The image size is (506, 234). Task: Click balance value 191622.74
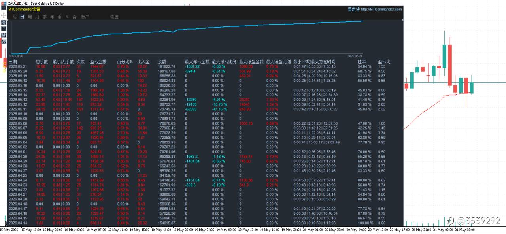click(x=166, y=66)
